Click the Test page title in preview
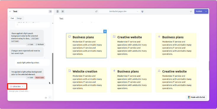The height and width of the screenshot is (109, 217). click(61, 19)
